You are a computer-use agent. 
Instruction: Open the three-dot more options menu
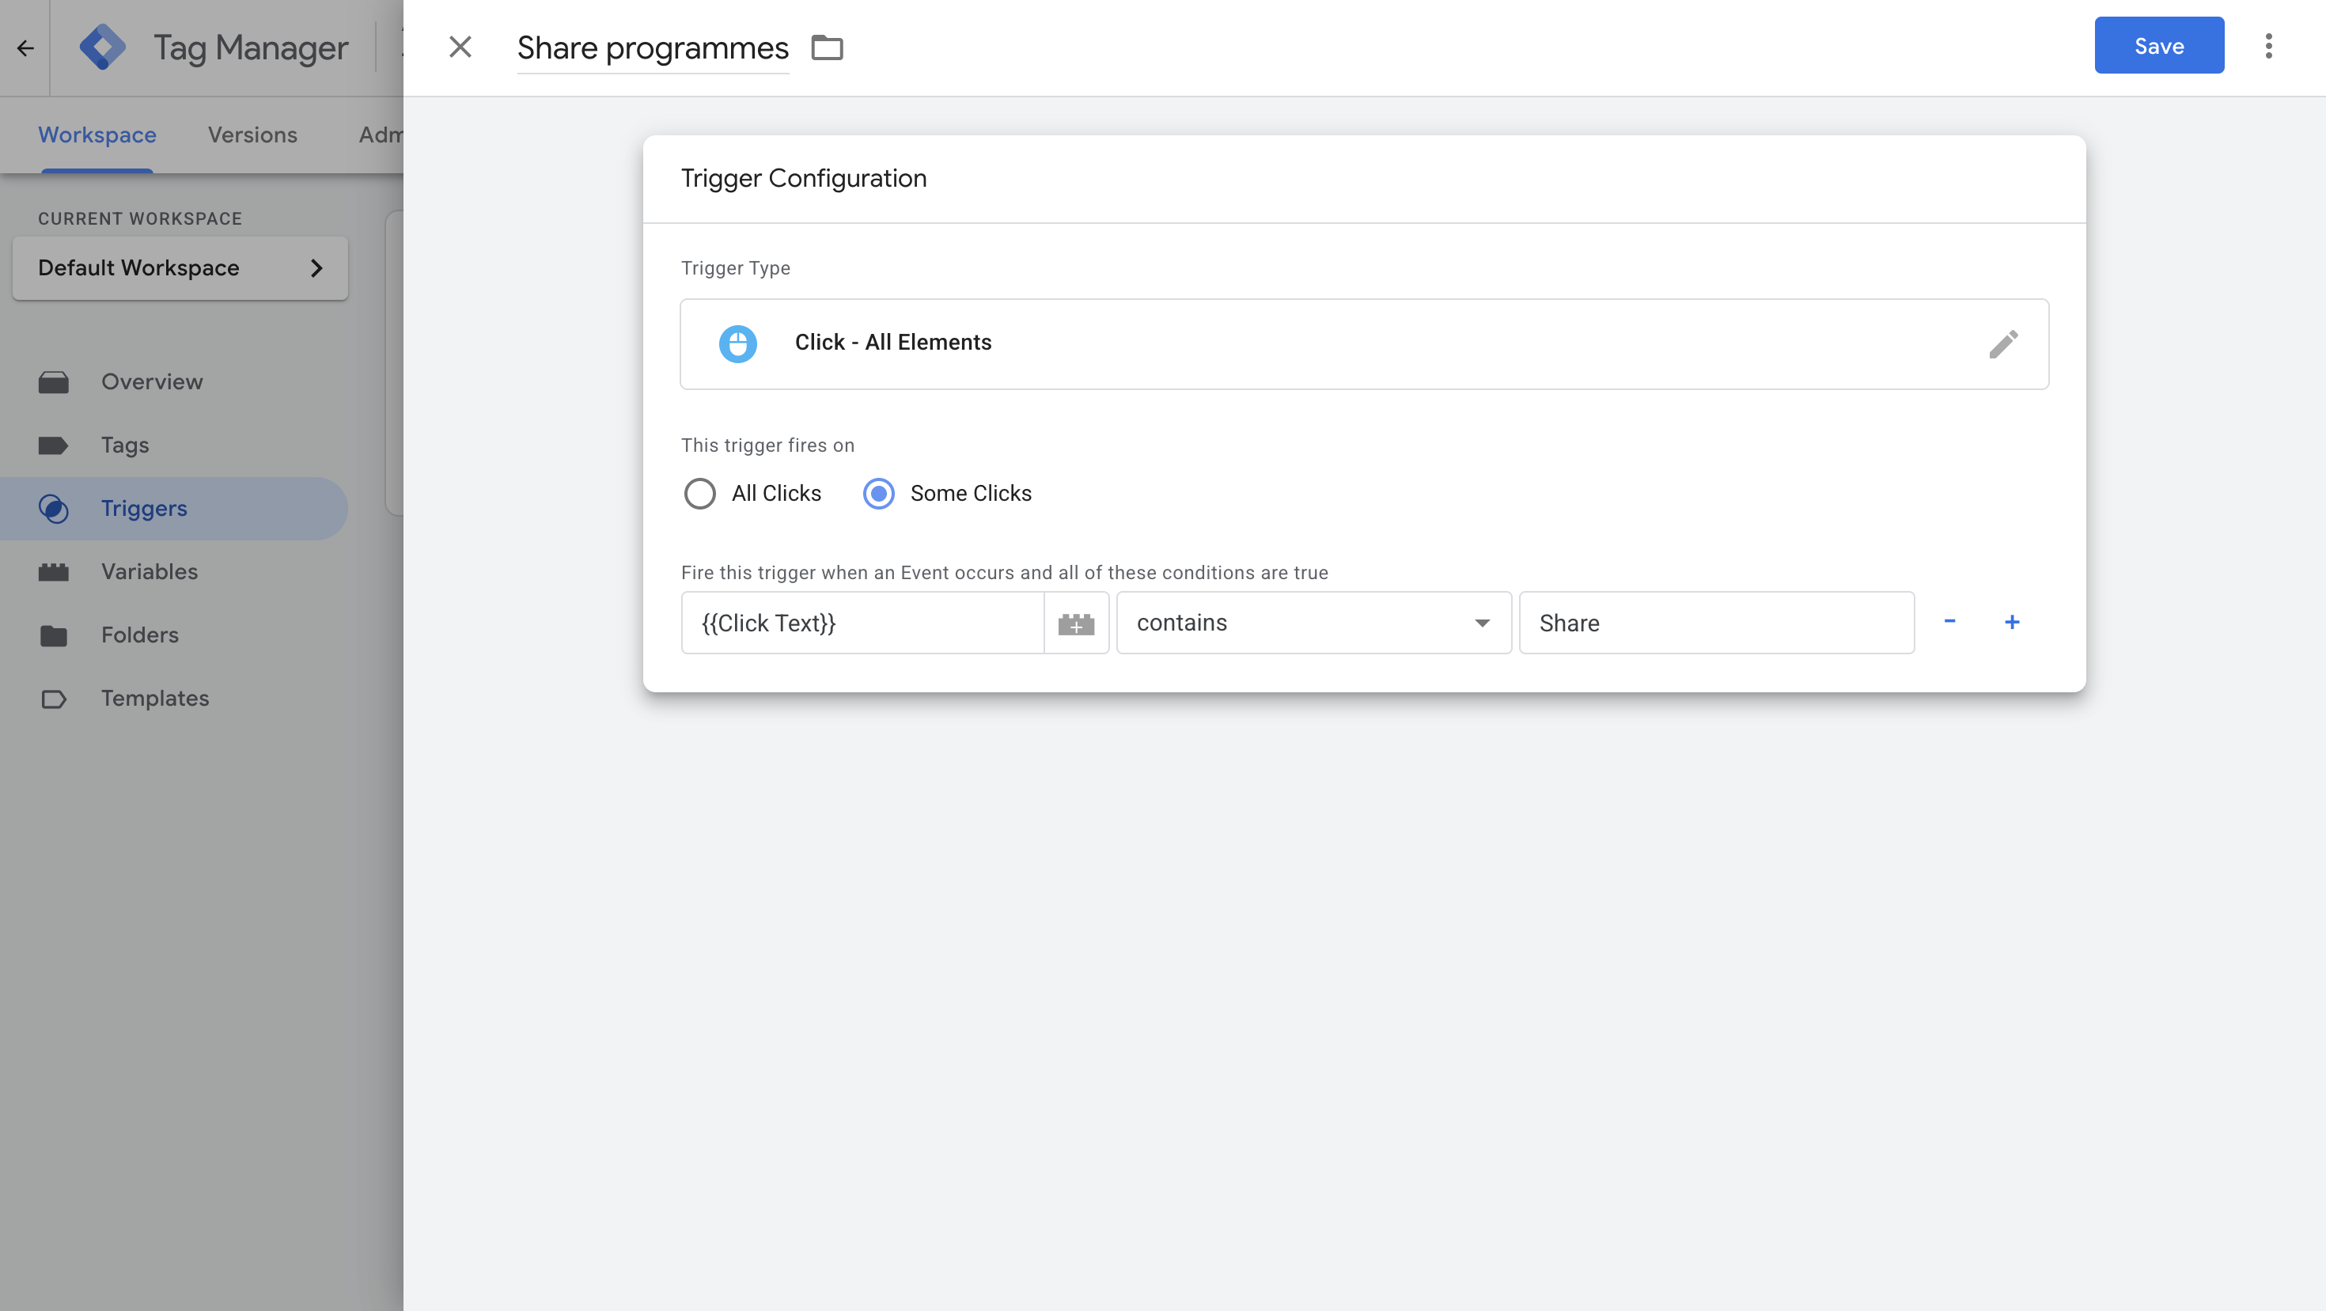(x=2268, y=46)
